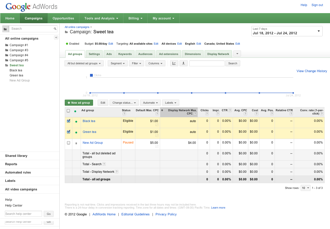Open the help icon under Default Max. CPC header

(157, 114)
